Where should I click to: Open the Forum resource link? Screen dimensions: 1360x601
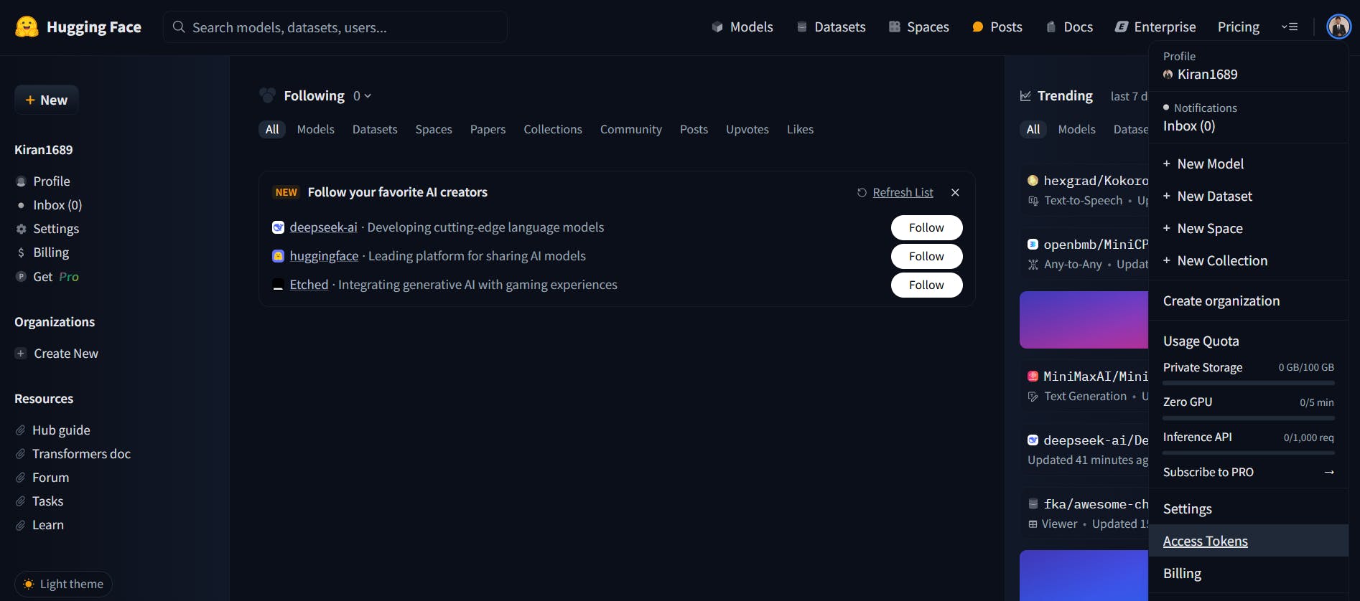coord(42,478)
